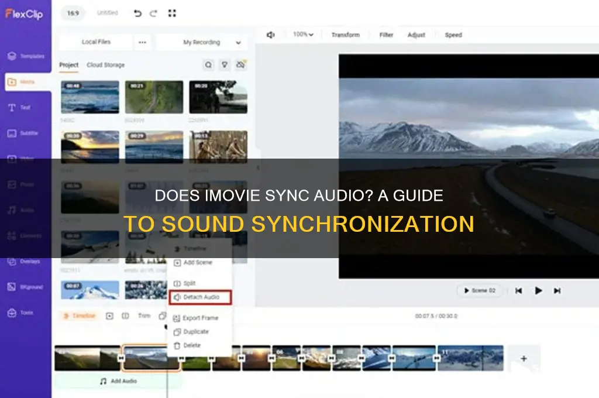Open the three-dots menu beside Local Files
The image size is (599, 398).
click(x=143, y=42)
